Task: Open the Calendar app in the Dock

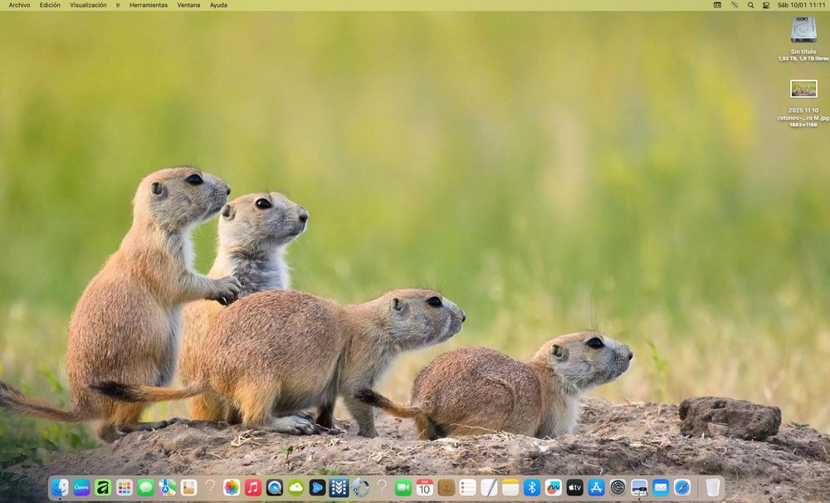Action: (424, 487)
